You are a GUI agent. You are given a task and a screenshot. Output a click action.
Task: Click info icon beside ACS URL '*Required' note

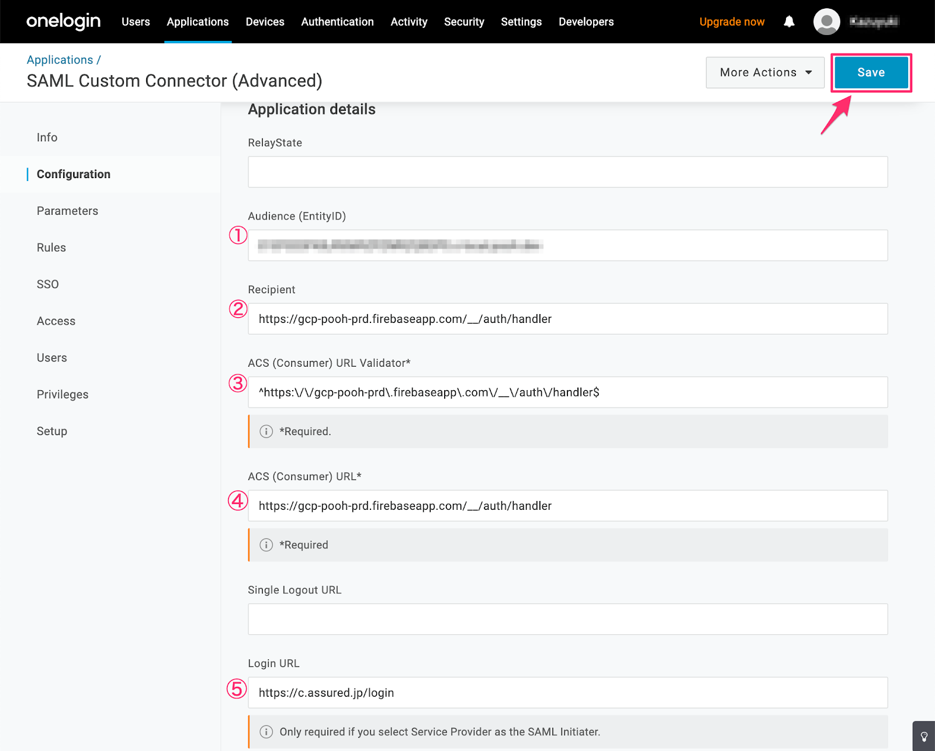coord(266,545)
